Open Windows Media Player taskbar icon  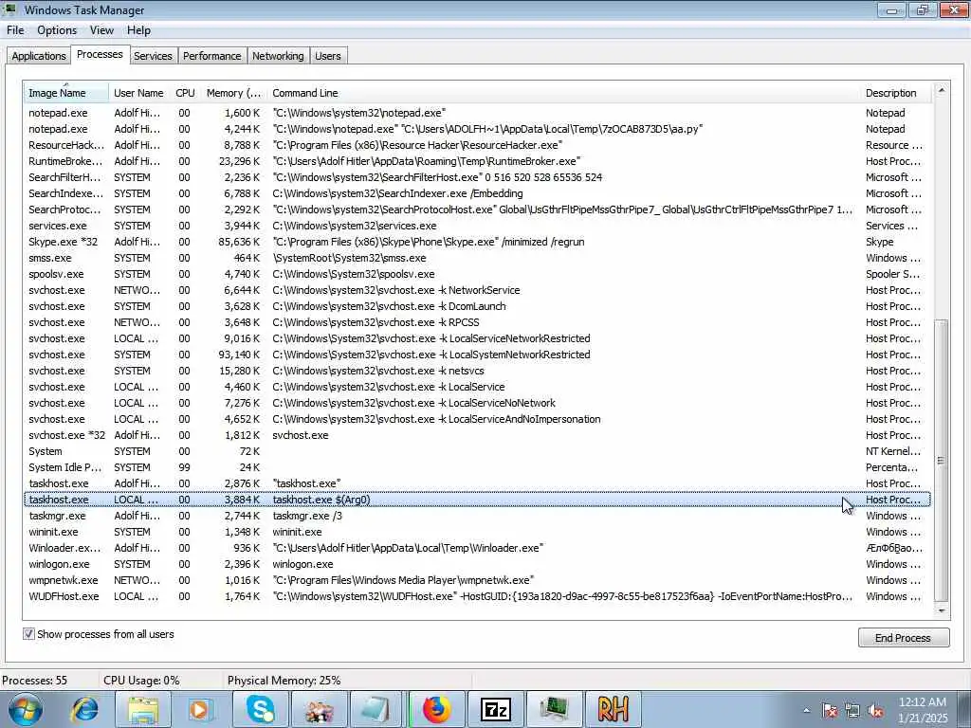pos(201,709)
